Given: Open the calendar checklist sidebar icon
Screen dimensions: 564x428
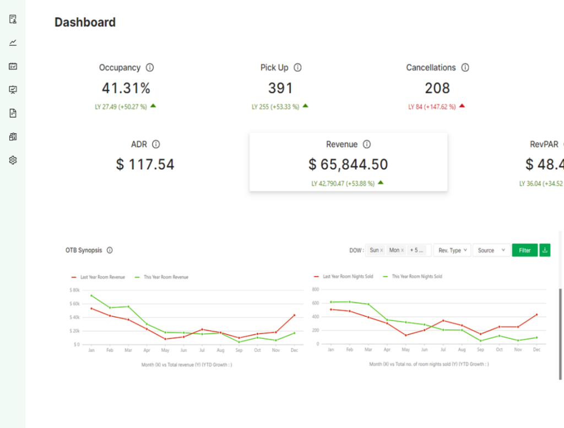Looking at the screenshot, I should [13, 66].
